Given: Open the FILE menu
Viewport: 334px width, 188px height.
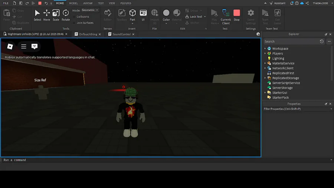Looking at the screenshot, I should click(x=6, y=3).
